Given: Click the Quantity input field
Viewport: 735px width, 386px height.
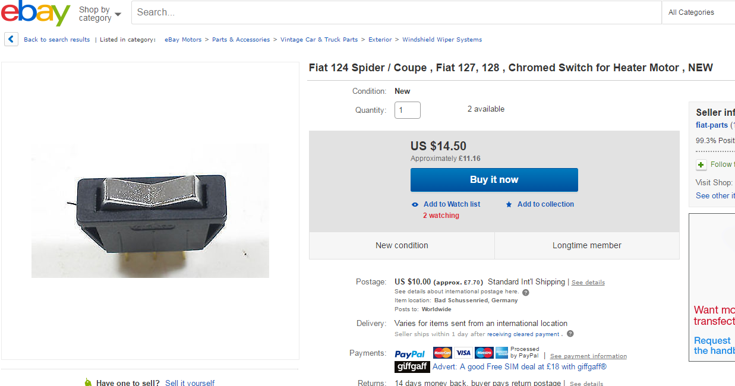Looking at the screenshot, I should pyautogui.click(x=408, y=110).
